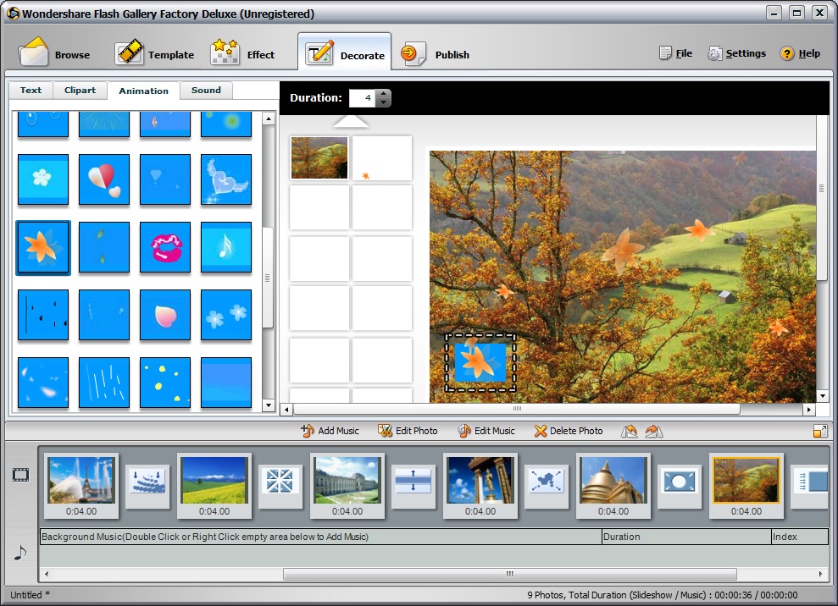This screenshot has width=838, height=606.
Task: Switch to the Sound tab
Action: point(206,90)
